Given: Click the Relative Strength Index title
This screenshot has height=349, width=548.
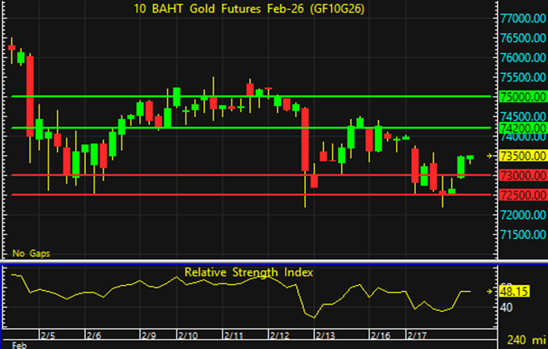Looking at the screenshot, I should pyautogui.click(x=249, y=272).
